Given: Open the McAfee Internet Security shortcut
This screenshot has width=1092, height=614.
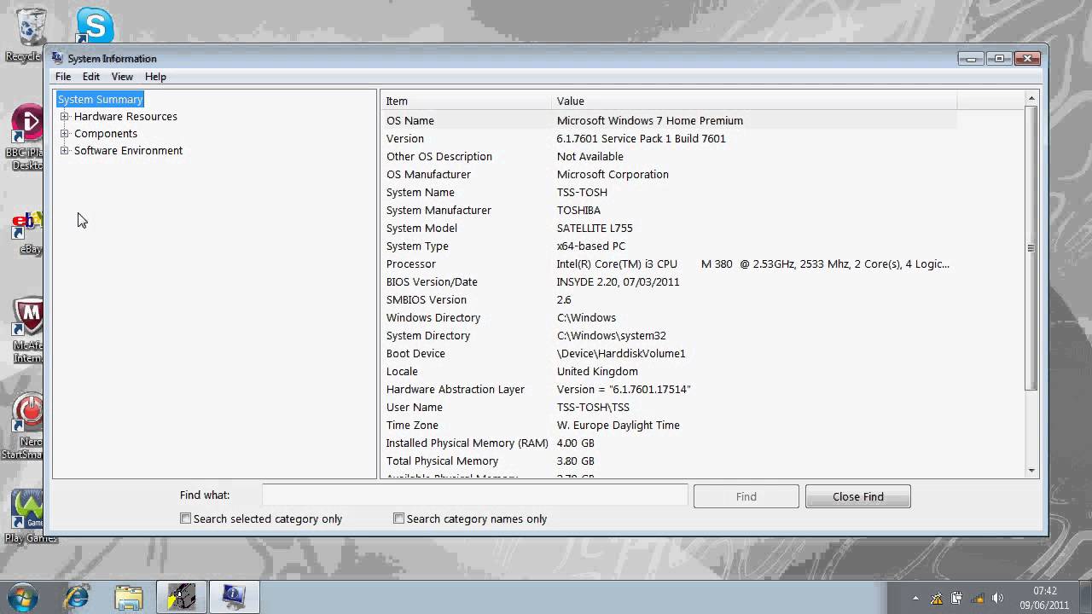Looking at the screenshot, I should (x=27, y=329).
